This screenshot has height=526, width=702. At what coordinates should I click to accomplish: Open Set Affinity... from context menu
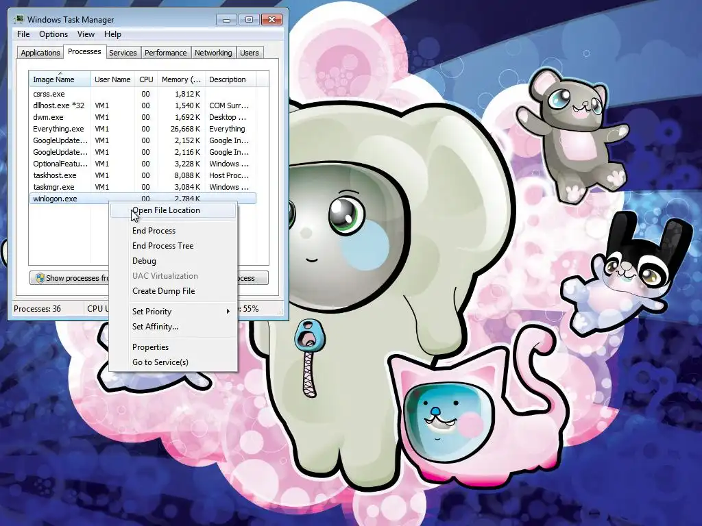point(173,327)
